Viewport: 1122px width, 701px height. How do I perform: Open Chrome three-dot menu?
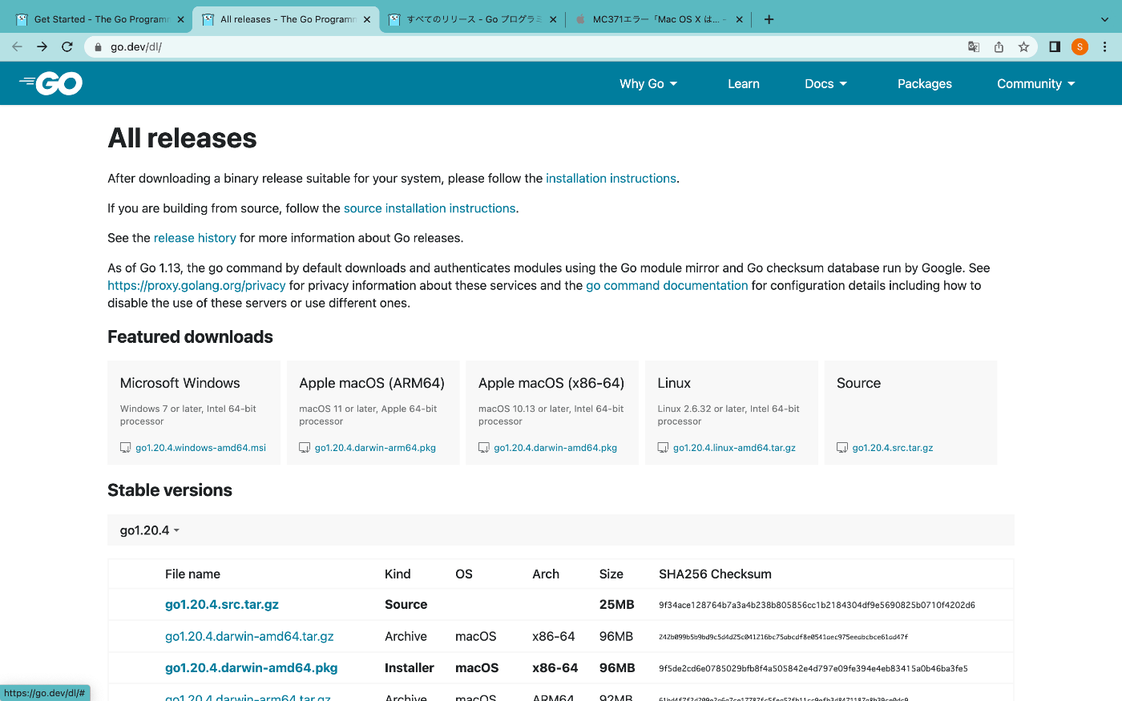[1105, 46]
